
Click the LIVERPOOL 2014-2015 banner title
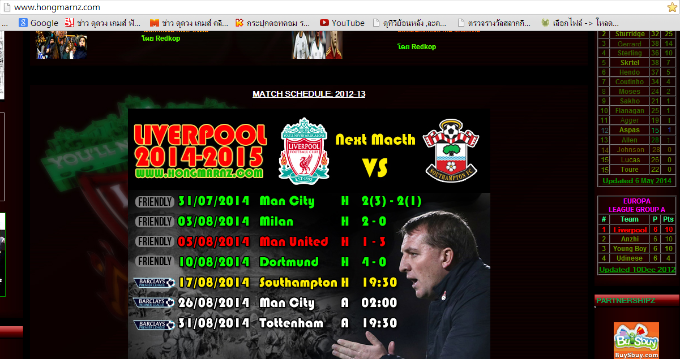(x=199, y=145)
